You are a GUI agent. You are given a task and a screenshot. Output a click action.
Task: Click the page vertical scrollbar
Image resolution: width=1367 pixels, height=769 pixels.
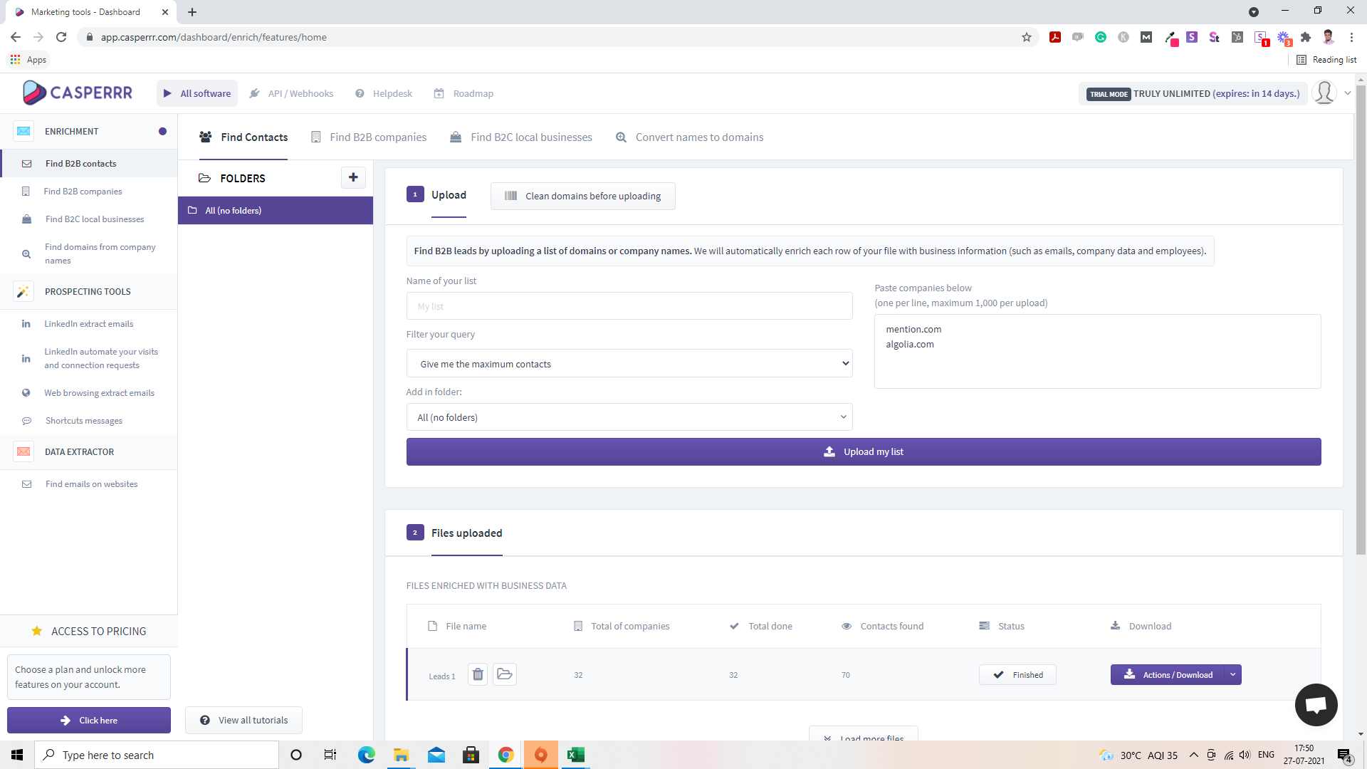coord(1360,320)
